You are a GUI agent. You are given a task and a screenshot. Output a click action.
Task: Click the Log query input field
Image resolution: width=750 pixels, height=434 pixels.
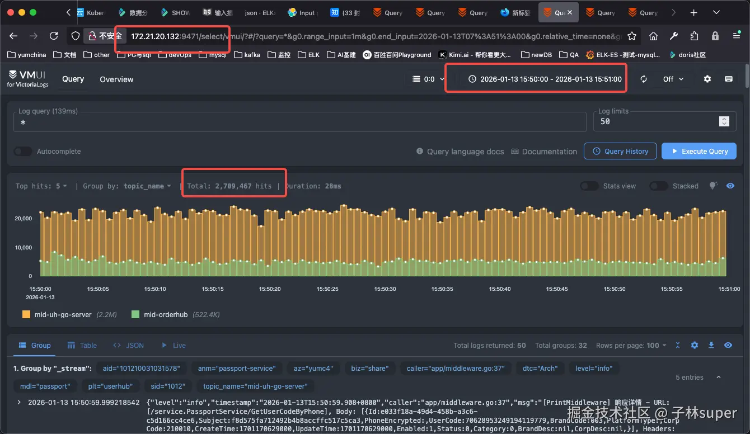[x=299, y=122]
